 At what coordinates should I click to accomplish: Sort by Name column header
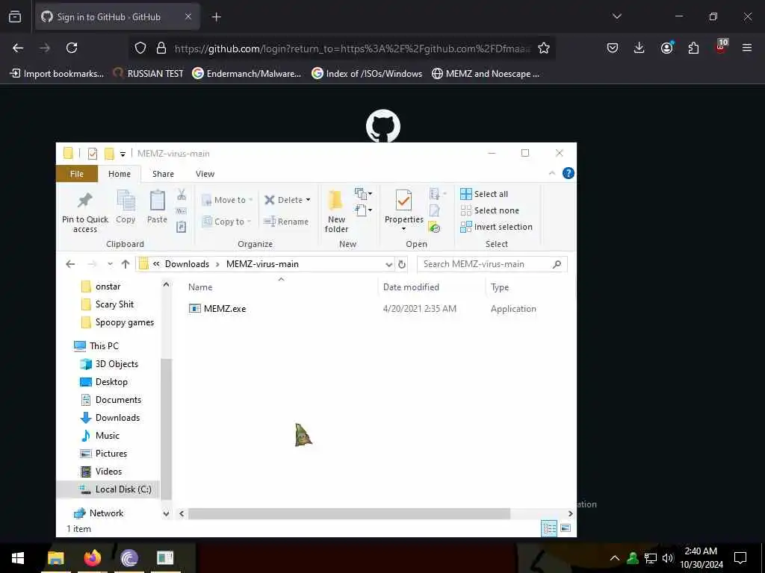200,287
